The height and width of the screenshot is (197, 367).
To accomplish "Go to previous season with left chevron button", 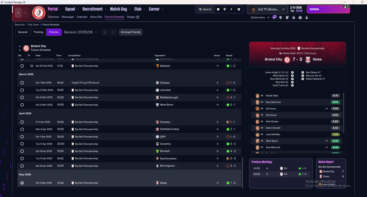I will click(x=105, y=32).
